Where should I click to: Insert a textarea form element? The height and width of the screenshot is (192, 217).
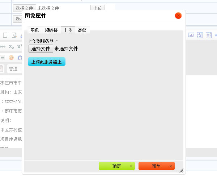pos(200,35)
